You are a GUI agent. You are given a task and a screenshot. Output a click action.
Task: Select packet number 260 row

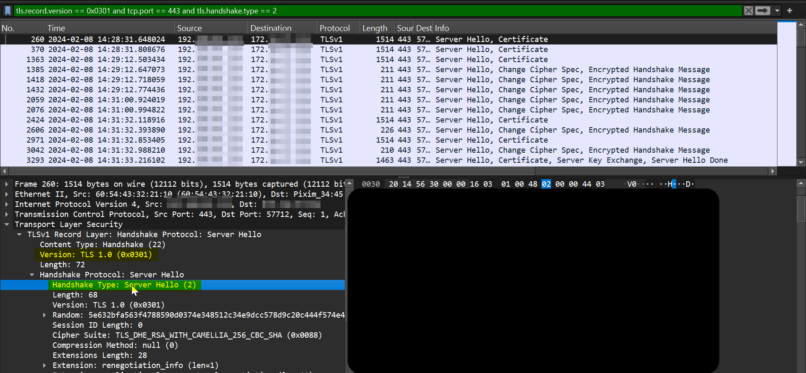389,39
